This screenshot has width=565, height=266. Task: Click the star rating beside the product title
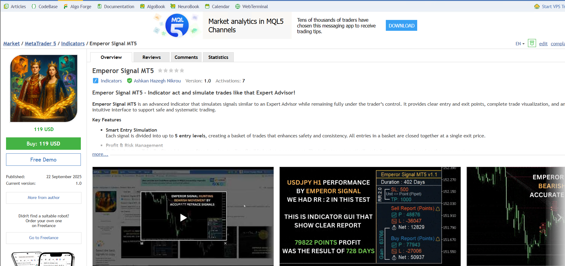pos(171,71)
